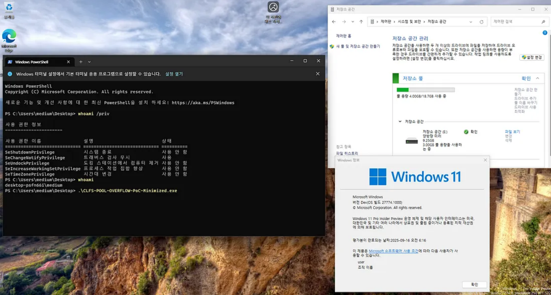Click the green checkmark status icon
Image resolution: width=551 pixels, height=295 pixels.
click(x=466, y=132)
